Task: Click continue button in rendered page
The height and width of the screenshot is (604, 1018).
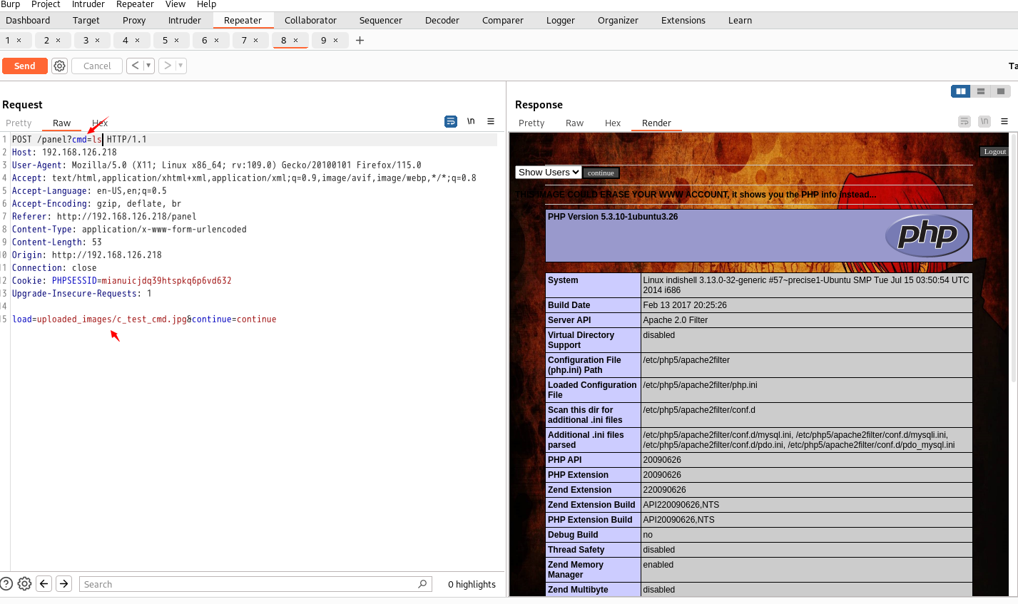Action: (601, 173)
